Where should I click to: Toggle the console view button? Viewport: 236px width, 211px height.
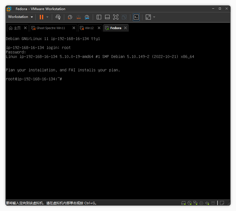(136, 17)
